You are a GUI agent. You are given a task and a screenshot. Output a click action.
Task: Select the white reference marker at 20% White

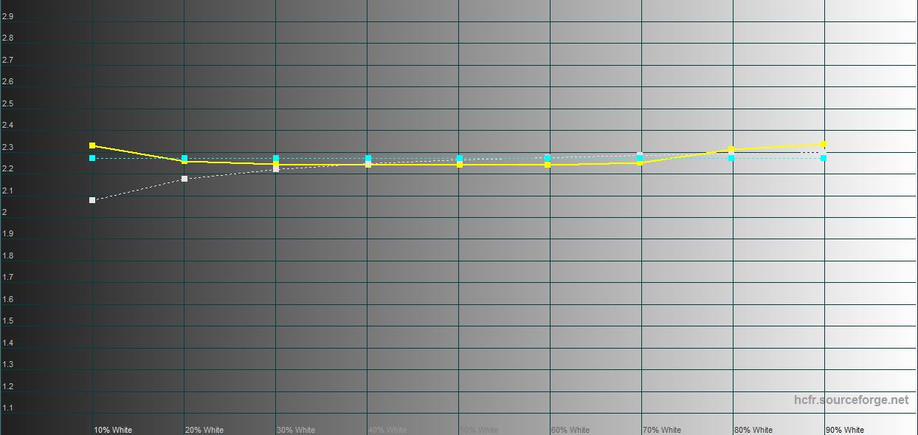184,179
